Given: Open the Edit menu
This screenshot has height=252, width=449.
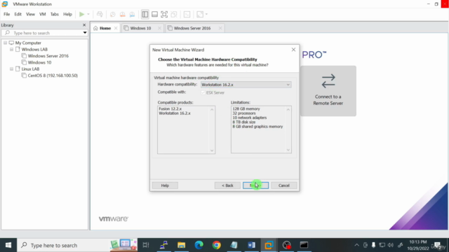Looking at the screenshot, I should pyautogui.click(x=18, y=14).
